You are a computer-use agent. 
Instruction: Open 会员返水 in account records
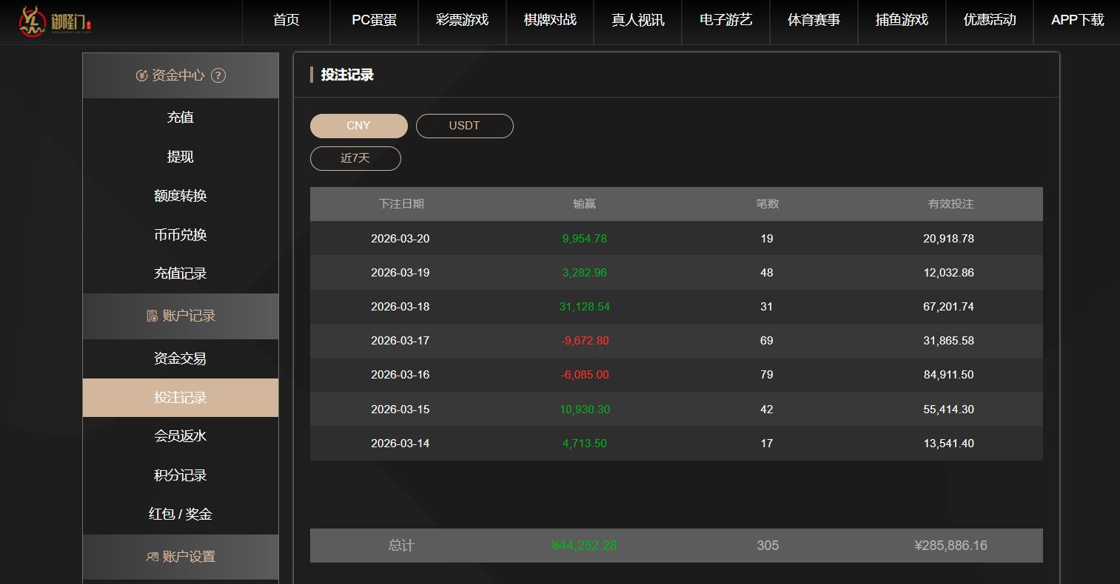pyautogui.click(x=180, y=436)
